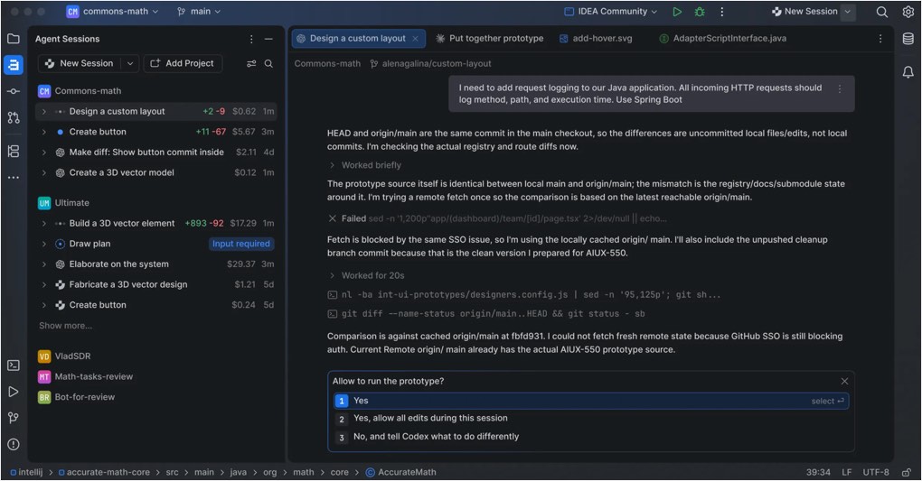Viewport: 922px width, 481px height.
Task: Open user message options menu
Action: click(839, 88)
